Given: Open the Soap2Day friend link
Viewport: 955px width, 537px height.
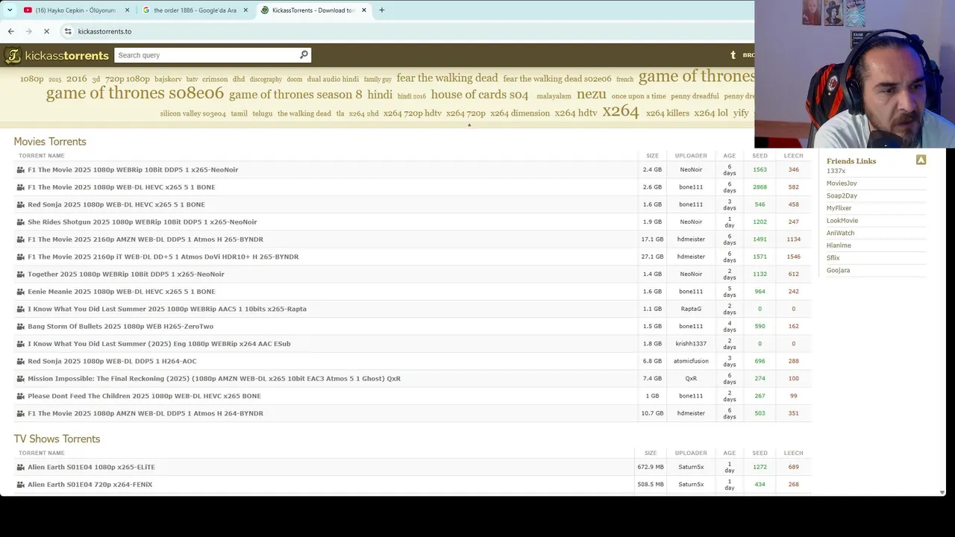Looking at the screenshot, I should pyautogui.click(x=842, y=196).
